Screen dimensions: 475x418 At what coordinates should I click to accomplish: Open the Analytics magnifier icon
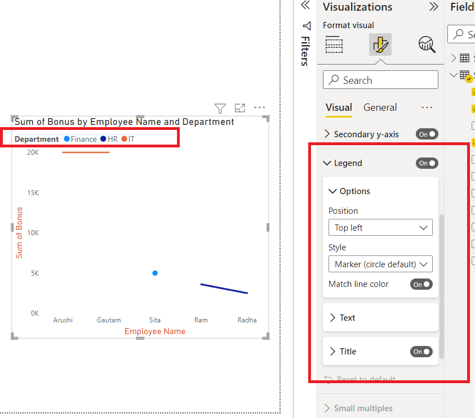427,44
